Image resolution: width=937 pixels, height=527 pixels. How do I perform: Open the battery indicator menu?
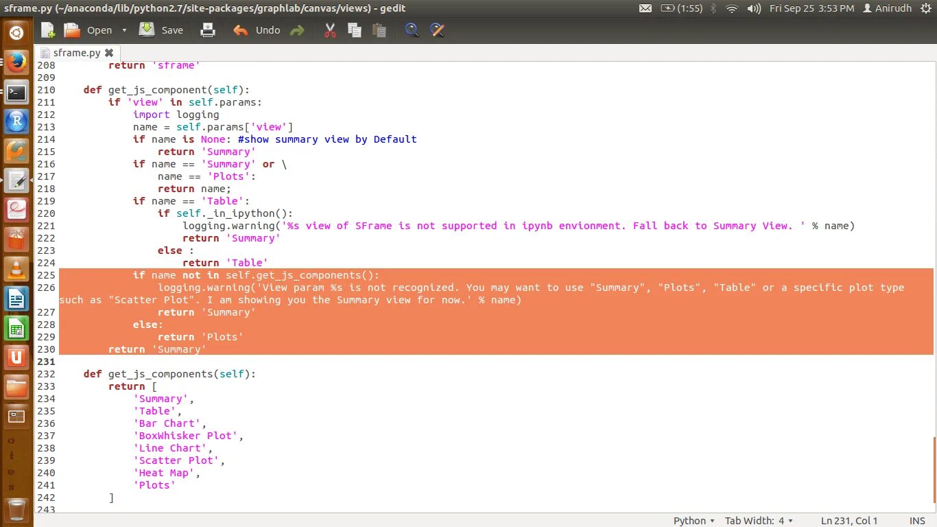click(682, 8)
